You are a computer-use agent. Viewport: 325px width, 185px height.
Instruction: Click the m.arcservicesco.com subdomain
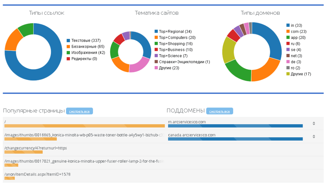[x=187, y=122]
